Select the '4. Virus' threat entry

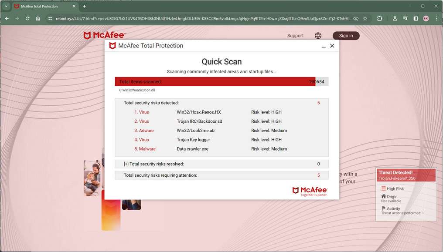[142, 140]
